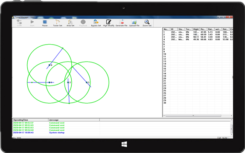This screenshot has width=245, height=153.
Task: Click the OperatingTime log column header
Action: (x=30, y=120)
